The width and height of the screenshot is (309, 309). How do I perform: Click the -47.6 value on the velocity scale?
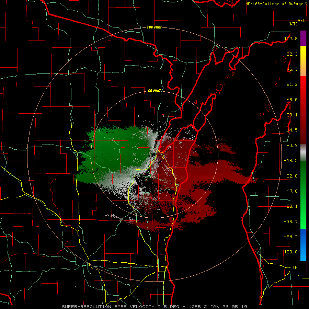(291, 191)
